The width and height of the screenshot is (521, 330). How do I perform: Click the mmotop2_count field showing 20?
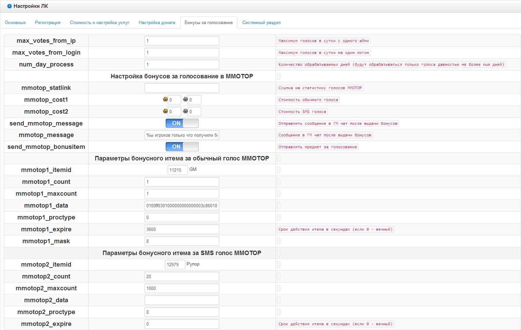click(x=182, y=276)
